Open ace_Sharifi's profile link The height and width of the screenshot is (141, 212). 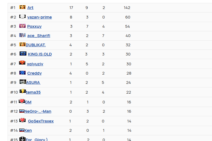pos(39,36)
